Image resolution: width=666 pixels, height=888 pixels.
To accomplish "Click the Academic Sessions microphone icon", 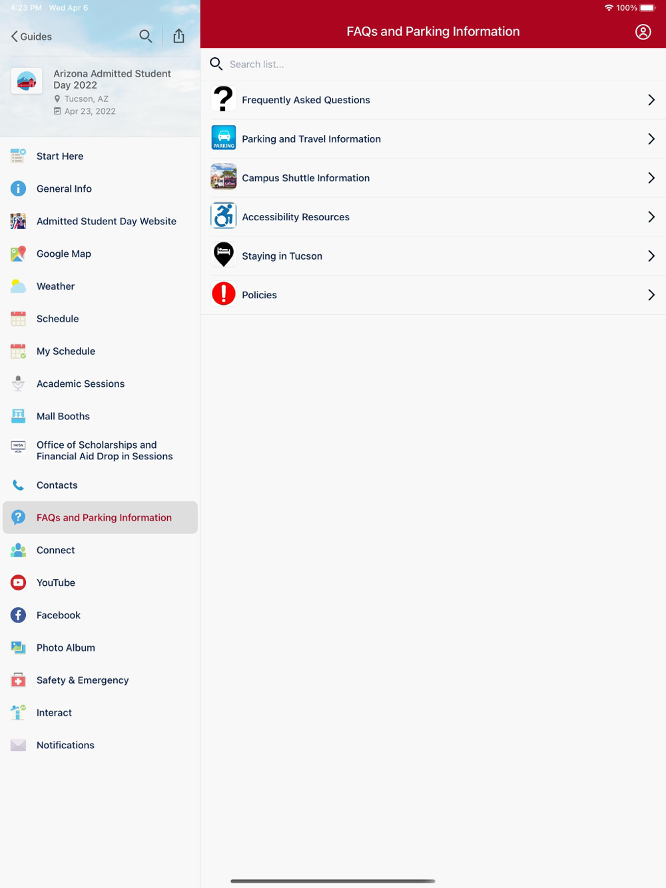I will click(18, 383).
